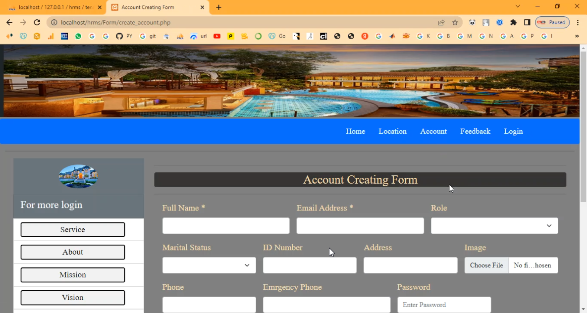Expand the Role dropdown
587x313 pixels.
pos(494,226)
